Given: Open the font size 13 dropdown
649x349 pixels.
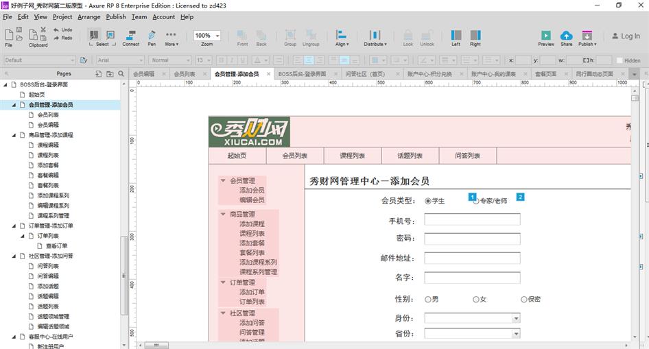Looking at the screenshot, I should 204,60.
